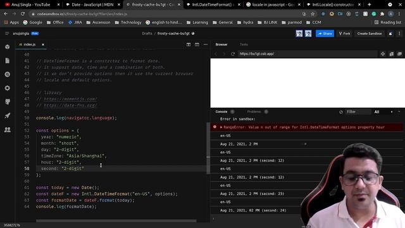Open Configuration gear icon in sidebar

pos(8,88)
